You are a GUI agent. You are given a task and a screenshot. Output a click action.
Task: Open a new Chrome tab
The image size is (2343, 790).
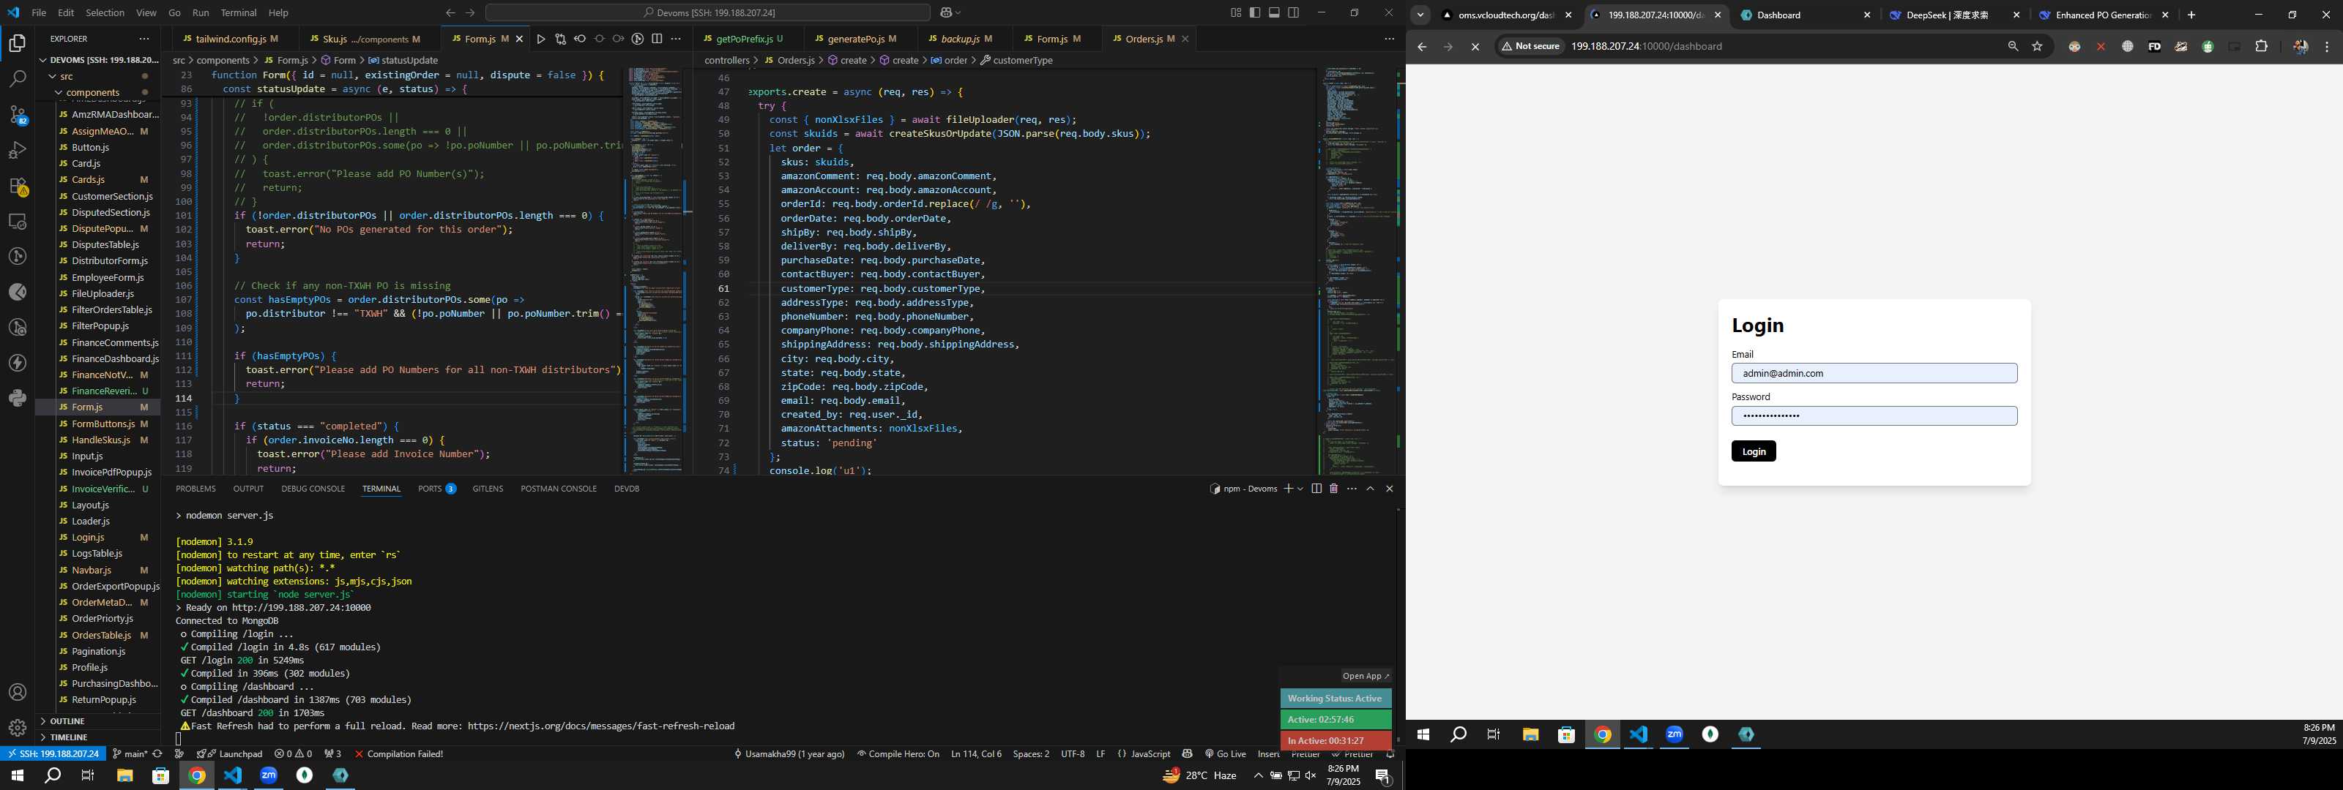coord(2191,15)
